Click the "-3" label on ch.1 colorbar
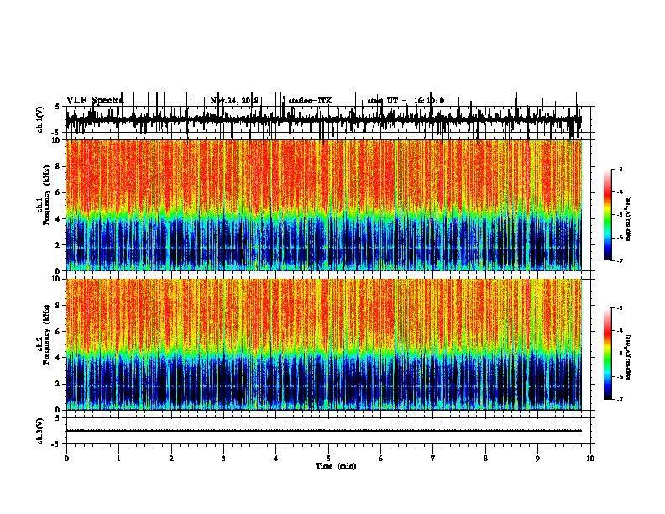Image resolution: width=665 pixels, height=514 pixels. (619, 169)
